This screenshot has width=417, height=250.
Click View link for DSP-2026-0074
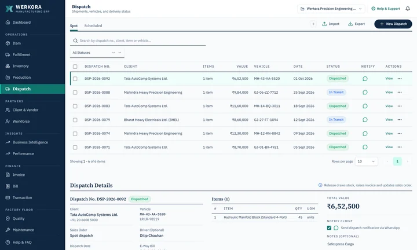(389, 133)
